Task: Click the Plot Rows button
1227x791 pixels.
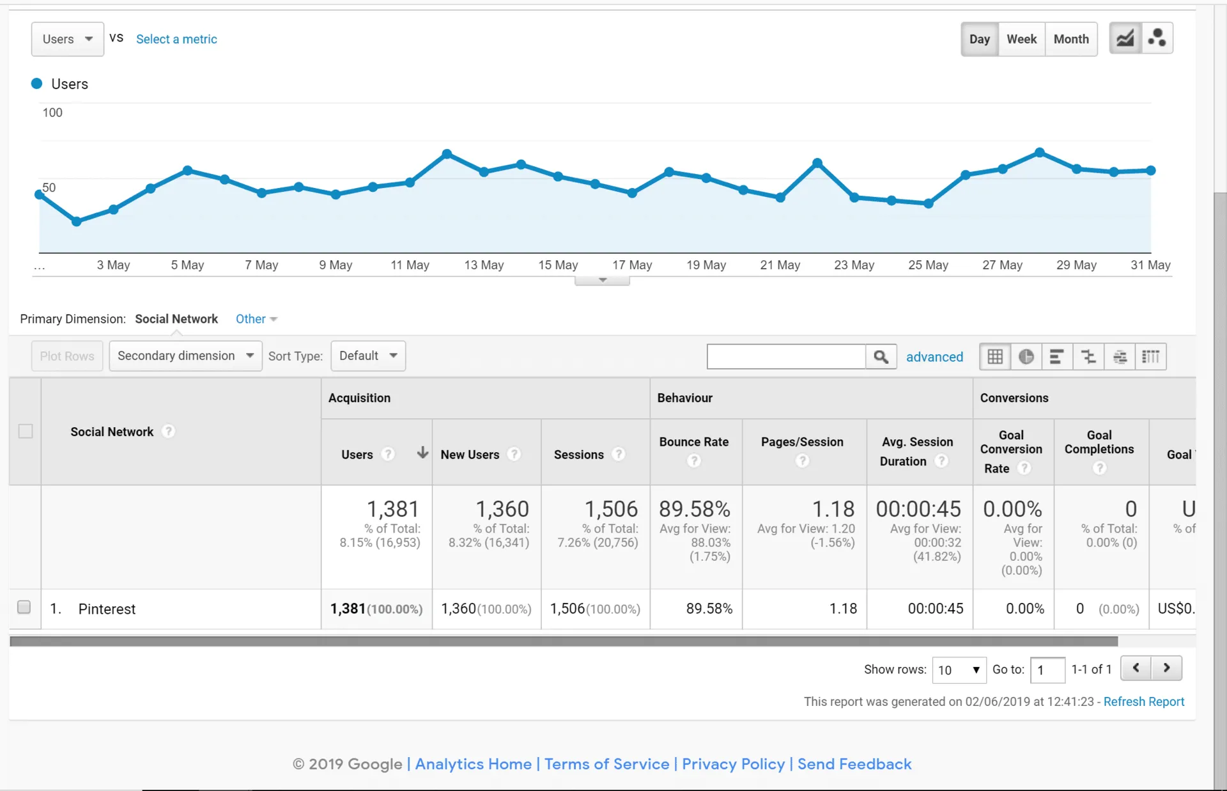Action: [x=67, y=356]
